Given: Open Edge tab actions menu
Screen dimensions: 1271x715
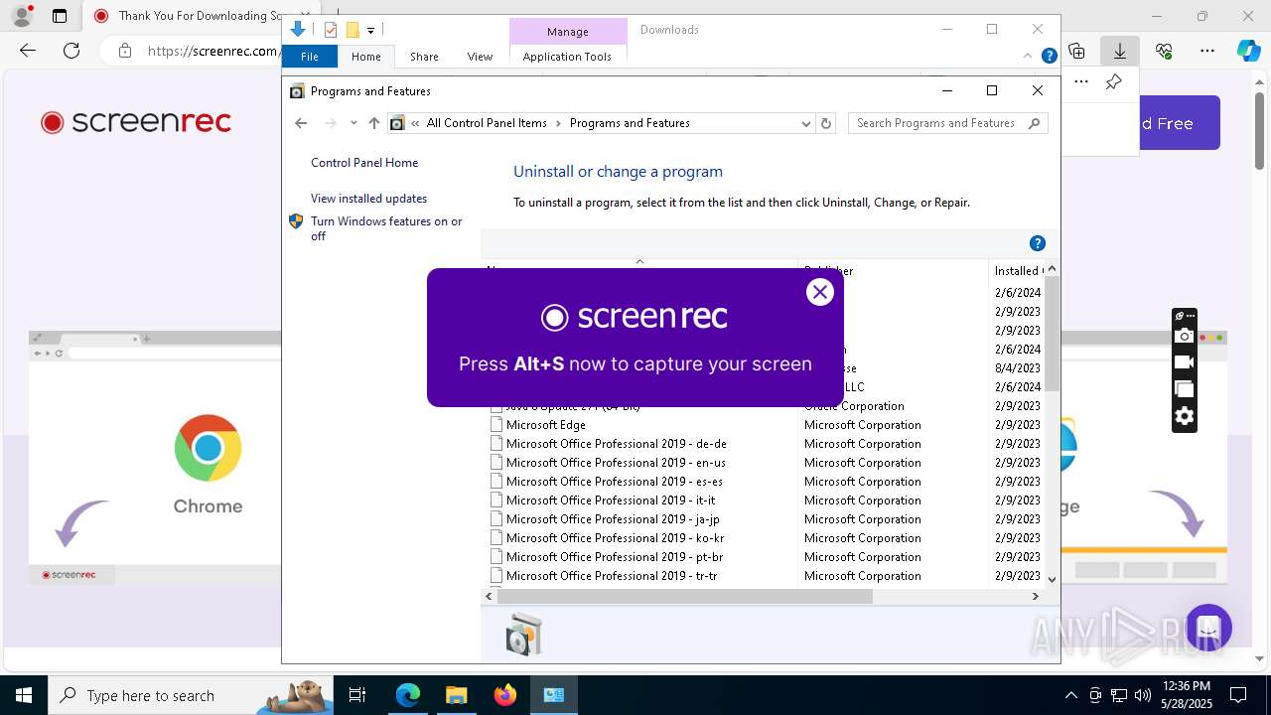Looking at the screenshot, I should pos(60,16).
